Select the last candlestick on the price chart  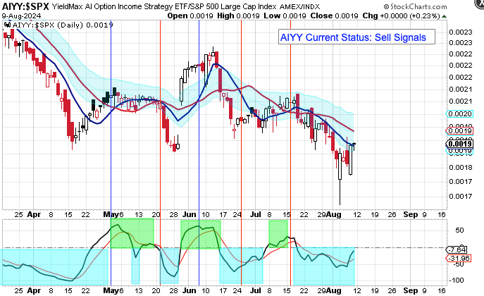[355, 145]
